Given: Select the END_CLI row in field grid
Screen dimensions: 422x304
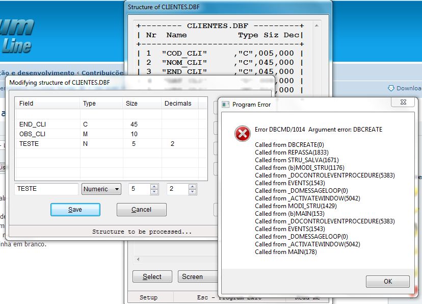Looking at the screenshot, I should tap(32, 124).
